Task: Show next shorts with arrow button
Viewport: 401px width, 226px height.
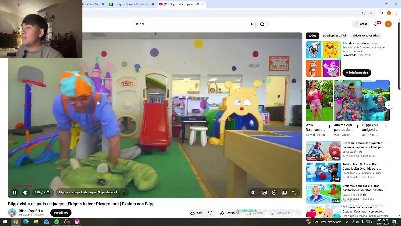Action: point(388,105)
